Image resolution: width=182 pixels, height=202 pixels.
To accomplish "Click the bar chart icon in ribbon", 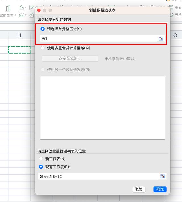I will point(31,7).
